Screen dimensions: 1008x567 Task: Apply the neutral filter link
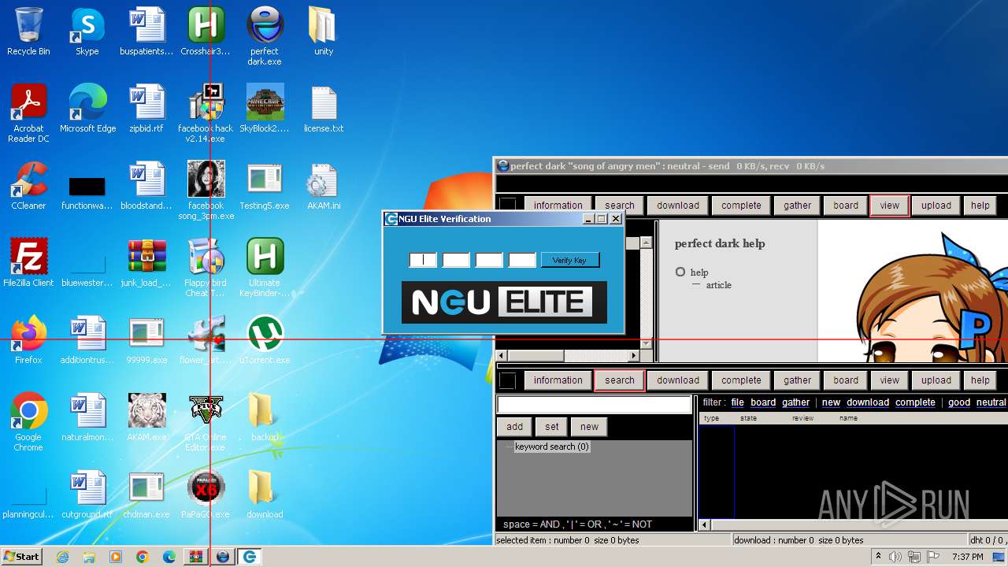[991, 402]
